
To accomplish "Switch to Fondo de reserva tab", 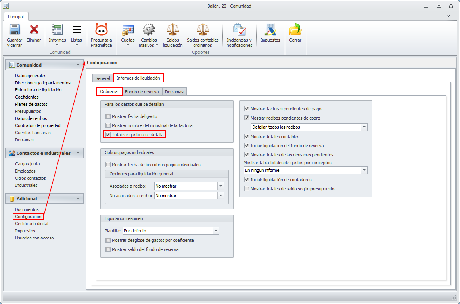I will coord(142,92).
